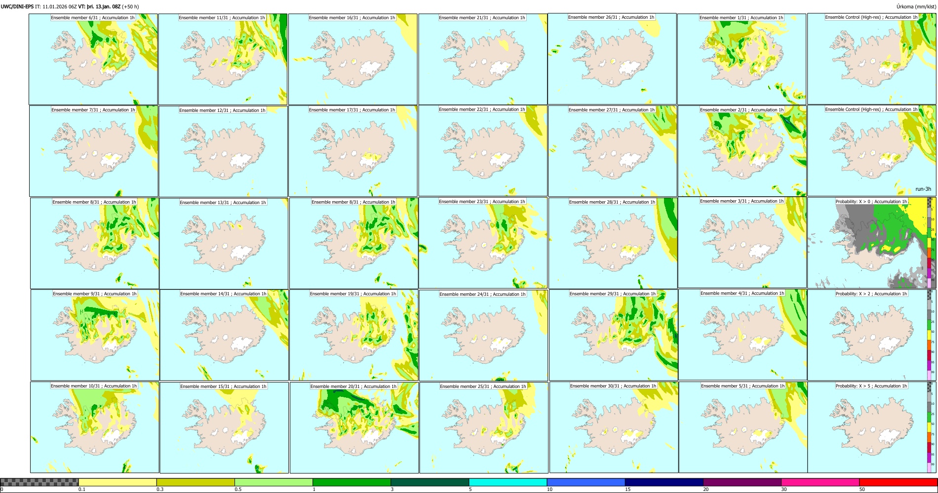Viewport: 938px width, 493px height.
Task: Select the light yellow 0.1–0.3 legend swatch
Action: (x=117, y=482)
